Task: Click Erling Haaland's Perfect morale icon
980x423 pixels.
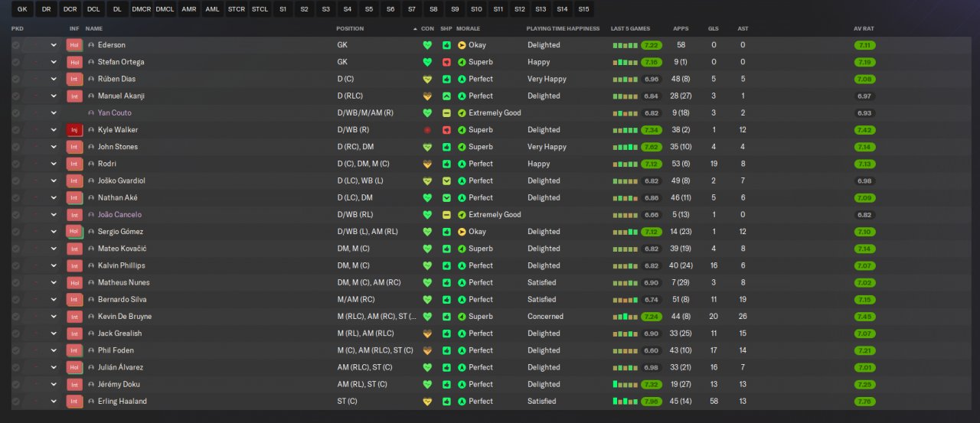Action: pyautogui.click(x=462, y=402)
